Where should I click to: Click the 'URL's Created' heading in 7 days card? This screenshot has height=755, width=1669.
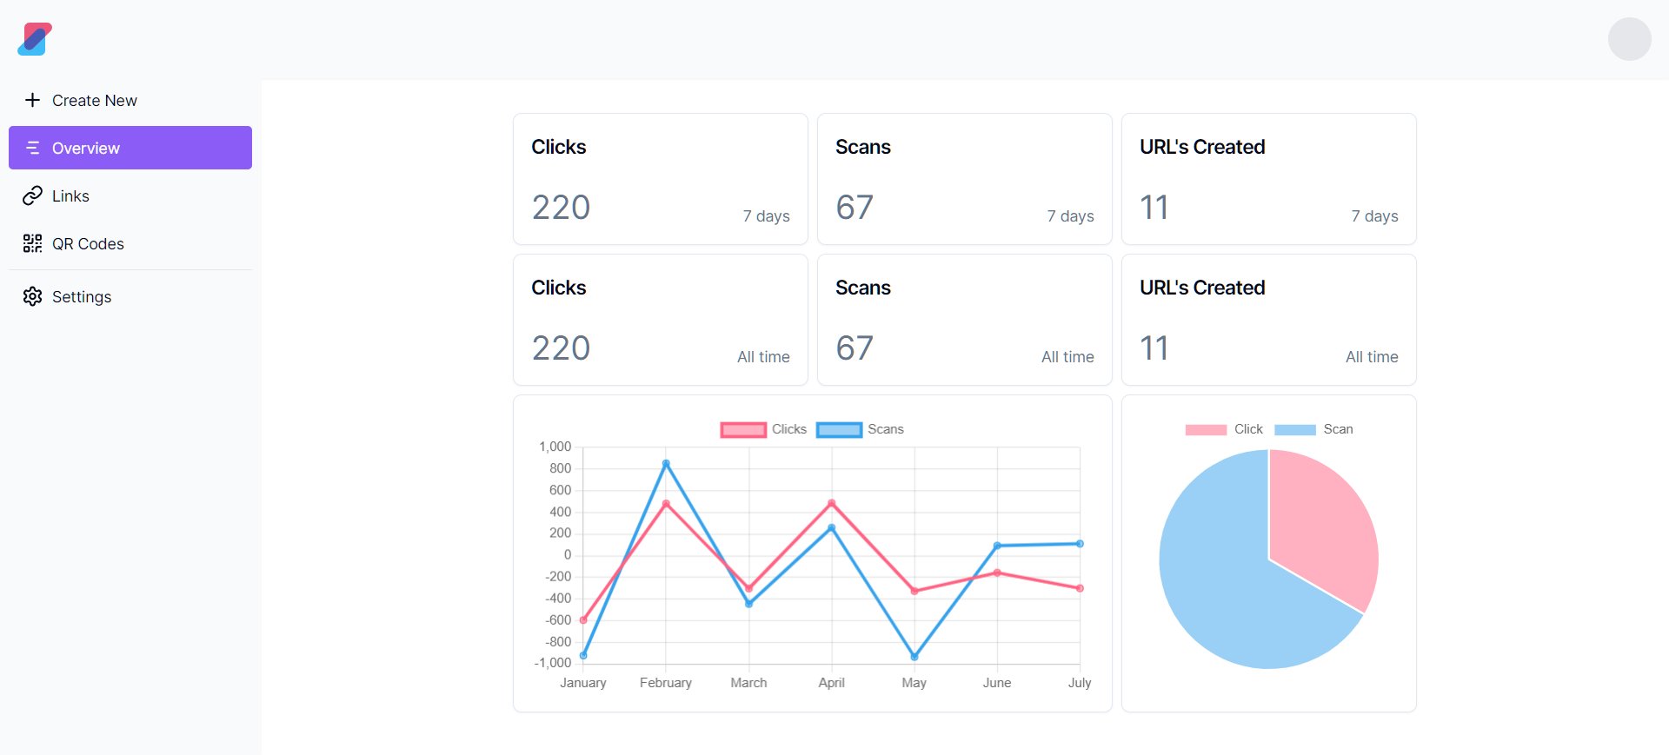[1202, 147]
